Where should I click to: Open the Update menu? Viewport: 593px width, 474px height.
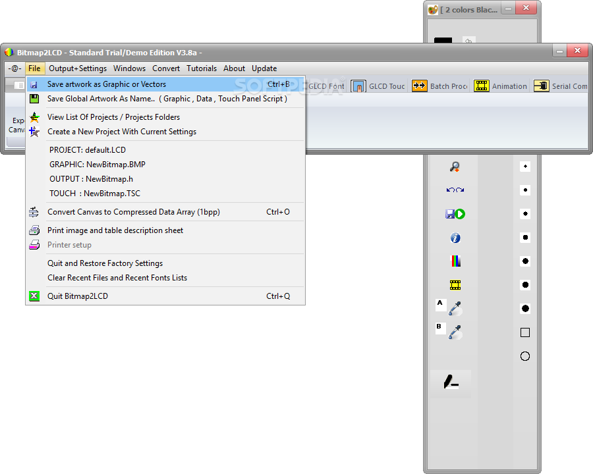[x=264, y=68]
